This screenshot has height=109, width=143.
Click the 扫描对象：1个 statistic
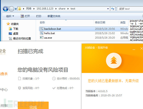pyautogui.click(x=29, y=78)
